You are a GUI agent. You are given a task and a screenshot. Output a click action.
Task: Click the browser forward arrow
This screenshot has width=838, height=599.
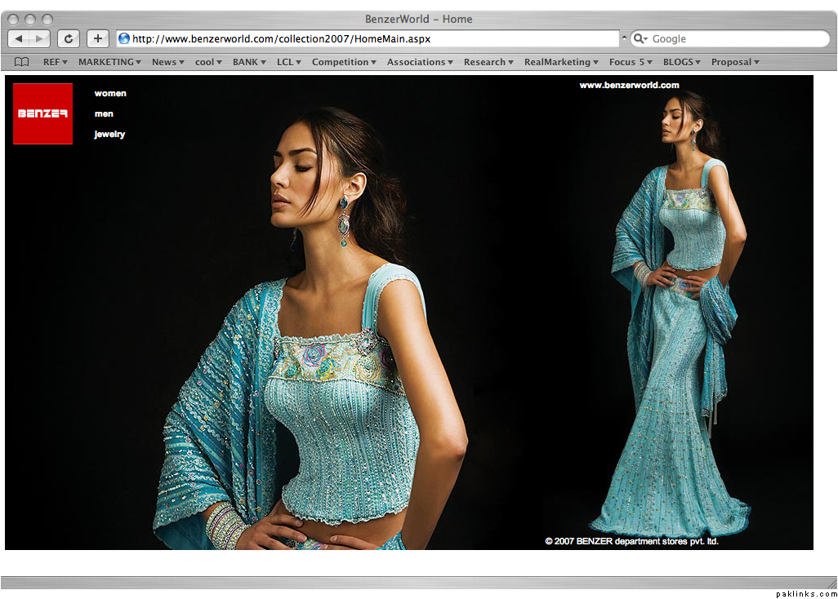pyautogui.click(x=39, y=38)
